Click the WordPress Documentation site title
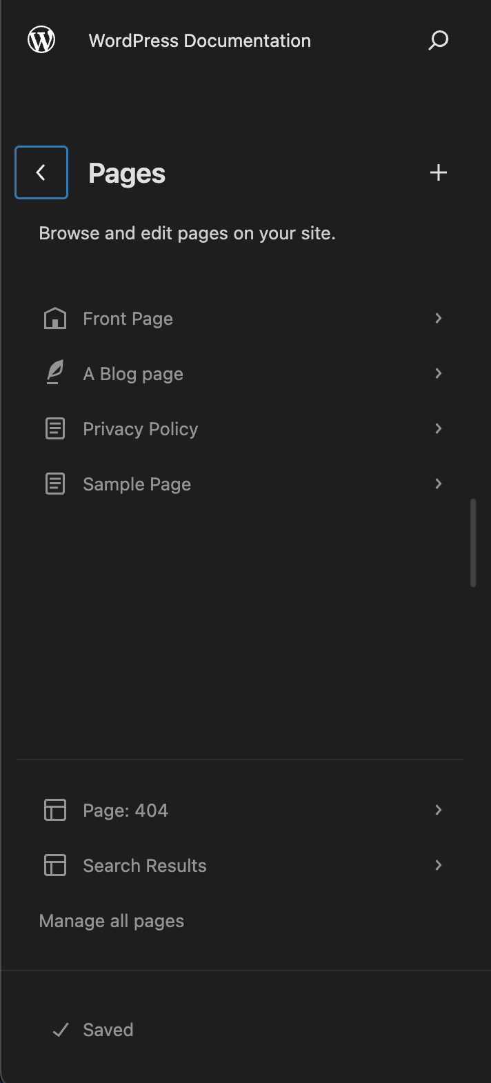Image resolution: width=491 pixels, height=1083 pixels. pos(199,41)
